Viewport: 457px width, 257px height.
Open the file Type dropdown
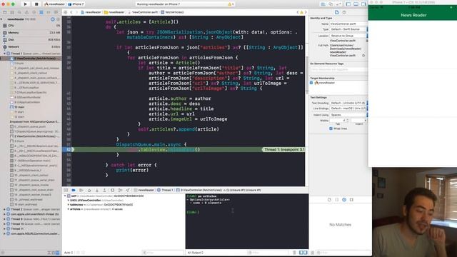tap(348, 29)
